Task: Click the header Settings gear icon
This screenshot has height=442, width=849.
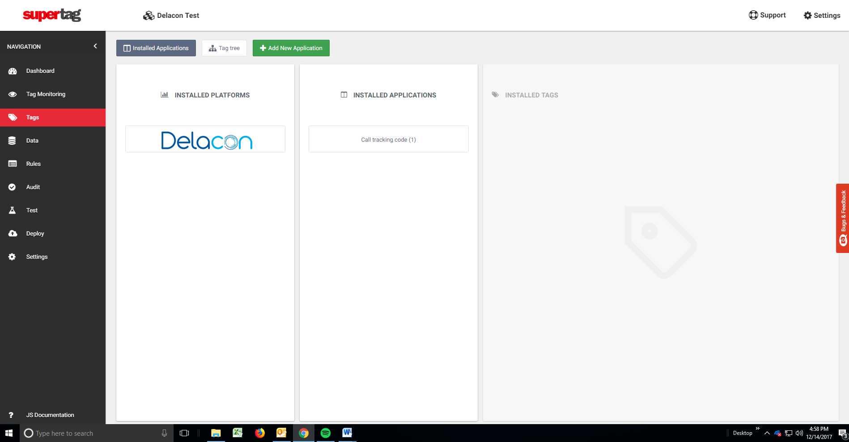Action: pos(807,16)
